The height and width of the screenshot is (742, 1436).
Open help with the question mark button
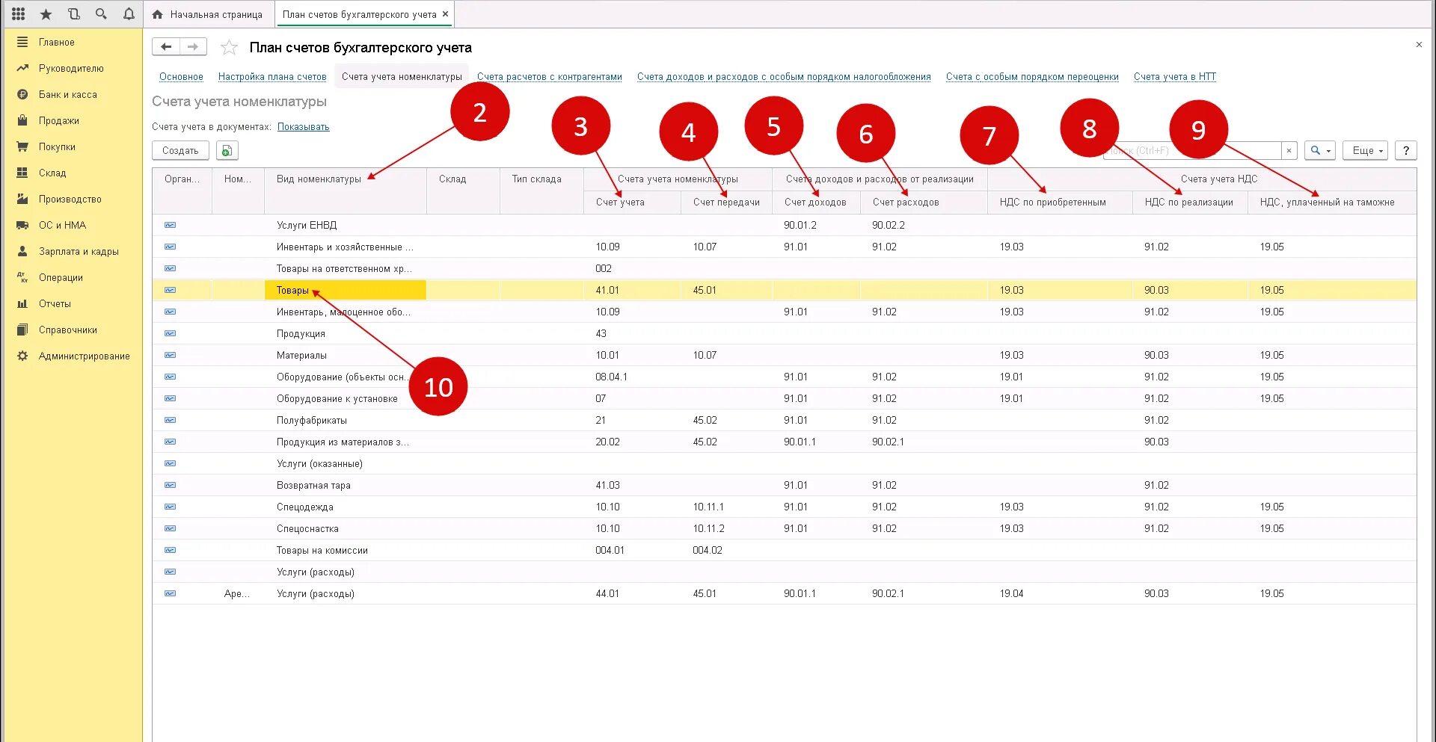tap(1406, 150)
